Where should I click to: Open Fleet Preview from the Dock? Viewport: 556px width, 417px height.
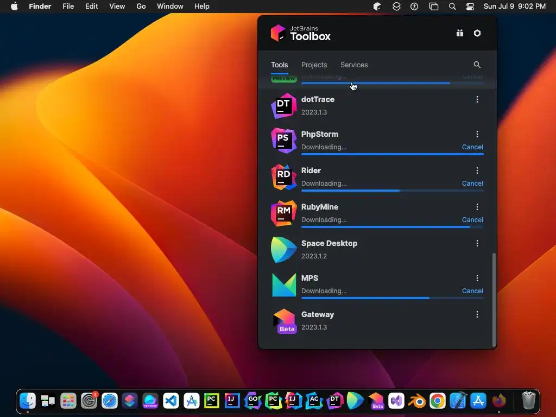[x=150, y=401]
